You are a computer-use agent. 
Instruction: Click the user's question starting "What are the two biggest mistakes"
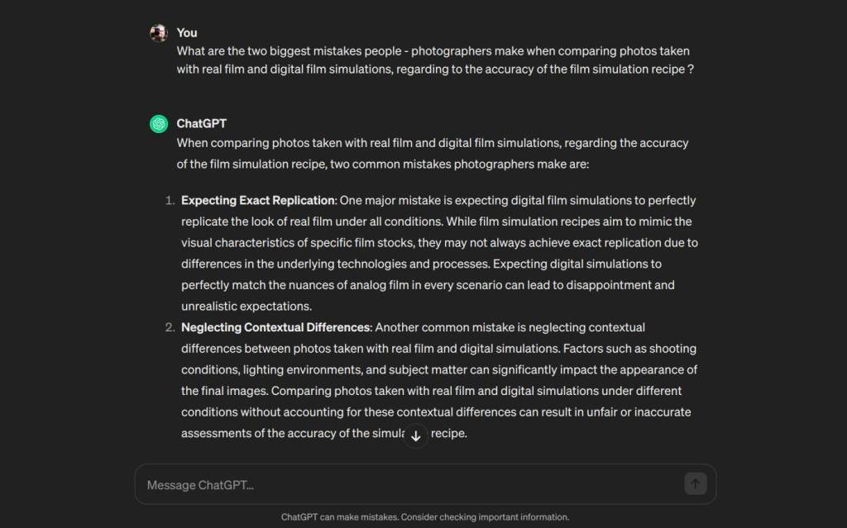coord(435,60)
